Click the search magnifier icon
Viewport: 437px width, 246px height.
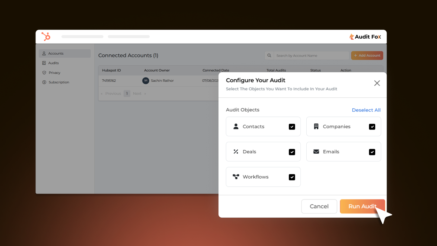(x=269, y=55)
